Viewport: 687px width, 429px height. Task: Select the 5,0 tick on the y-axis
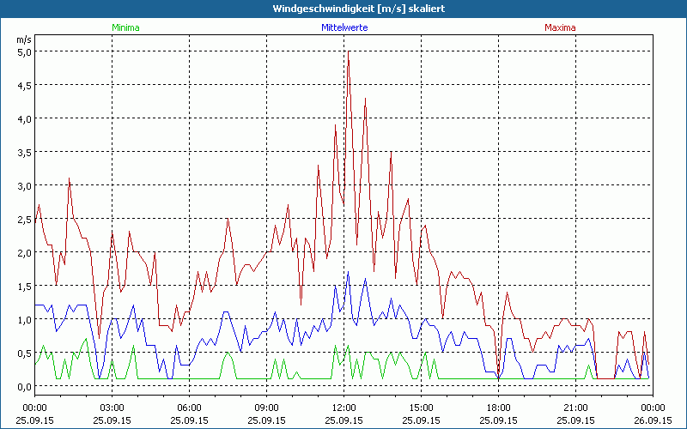point(24,51)
